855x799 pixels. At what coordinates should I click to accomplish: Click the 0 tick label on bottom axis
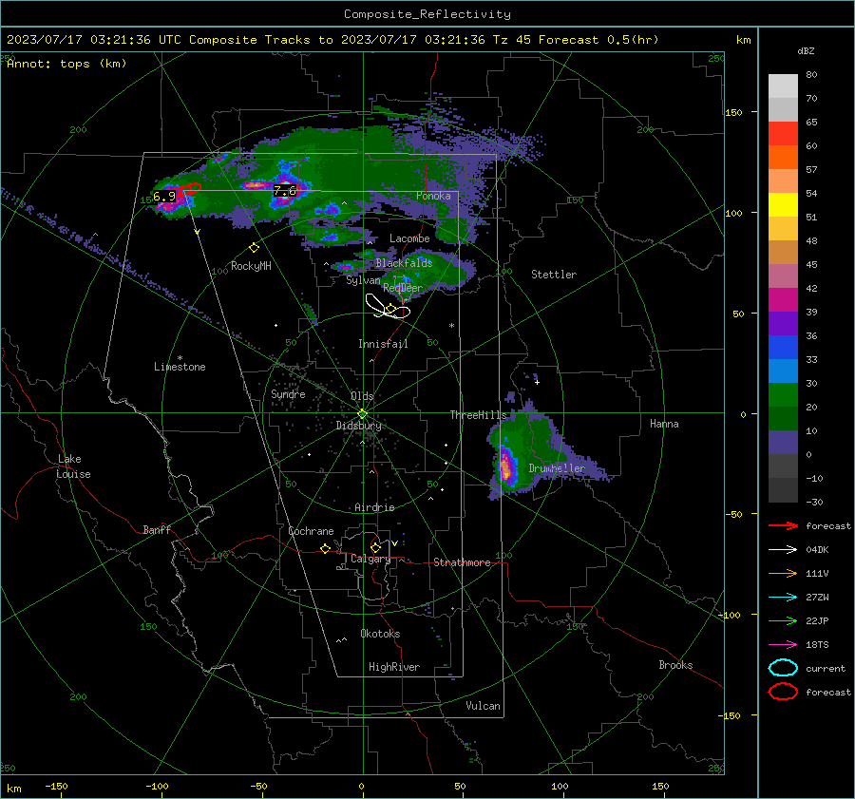pos(361,787)
